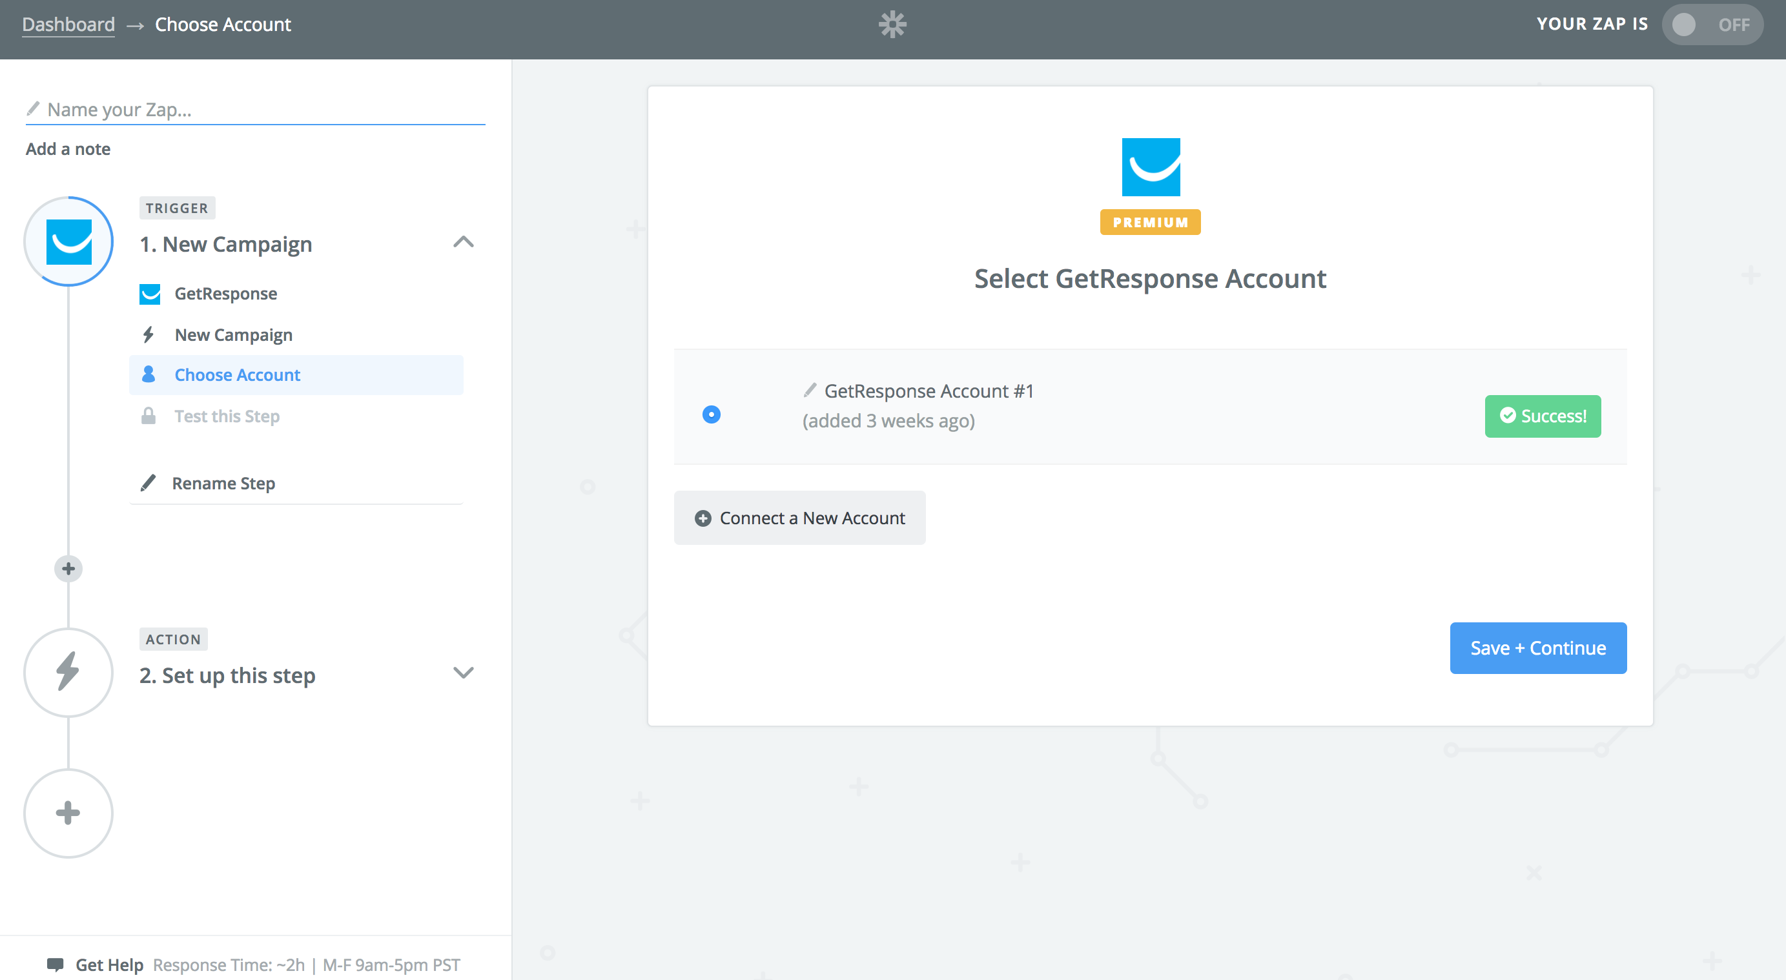Image resolution: width=1786 pixels, height=980 pixels.
Task: Click the Get Help chat bubble icon
Action: pos(56,964)
